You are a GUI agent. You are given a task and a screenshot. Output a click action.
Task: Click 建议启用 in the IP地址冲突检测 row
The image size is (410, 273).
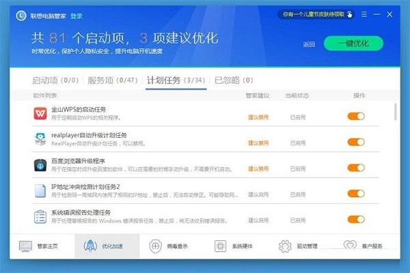(x=258, y=195)
